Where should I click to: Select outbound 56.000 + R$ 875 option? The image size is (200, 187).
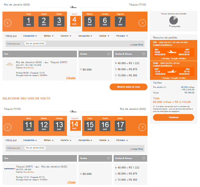click(x=116, y=69)
